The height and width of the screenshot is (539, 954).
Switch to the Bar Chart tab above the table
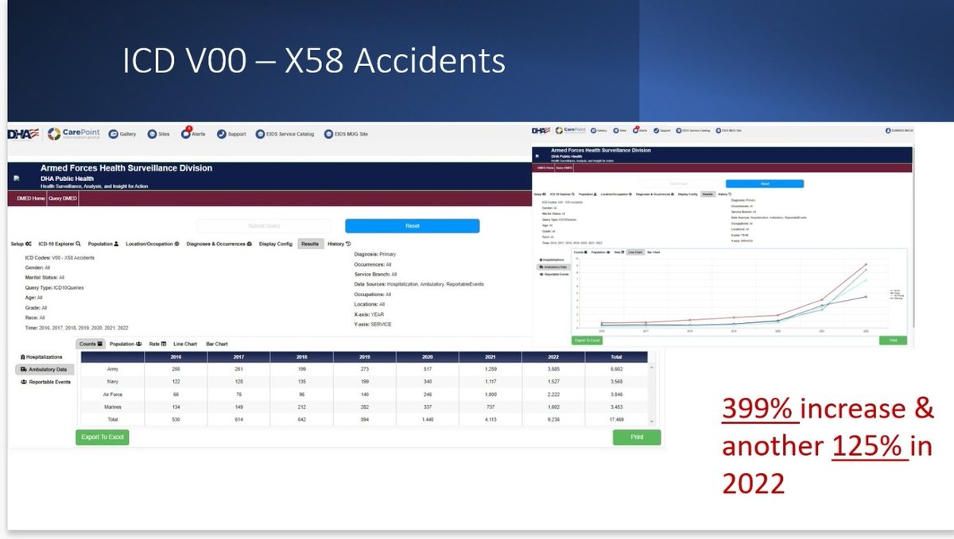(x=217, y=344)
